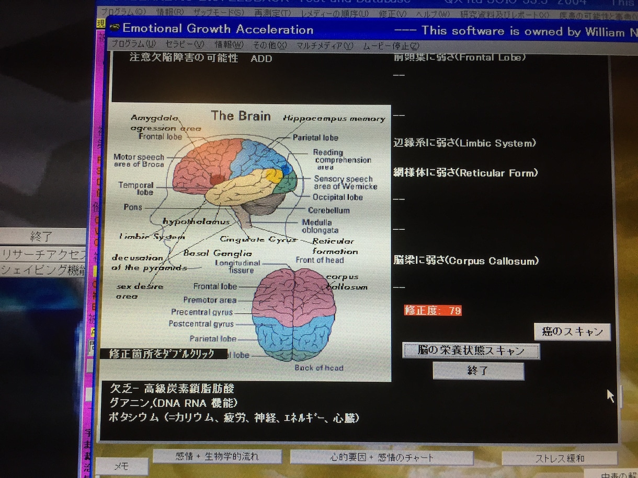Select the 修正度: 79 red indicator
This screenshot has width=638, height=478.
point(433,311)
